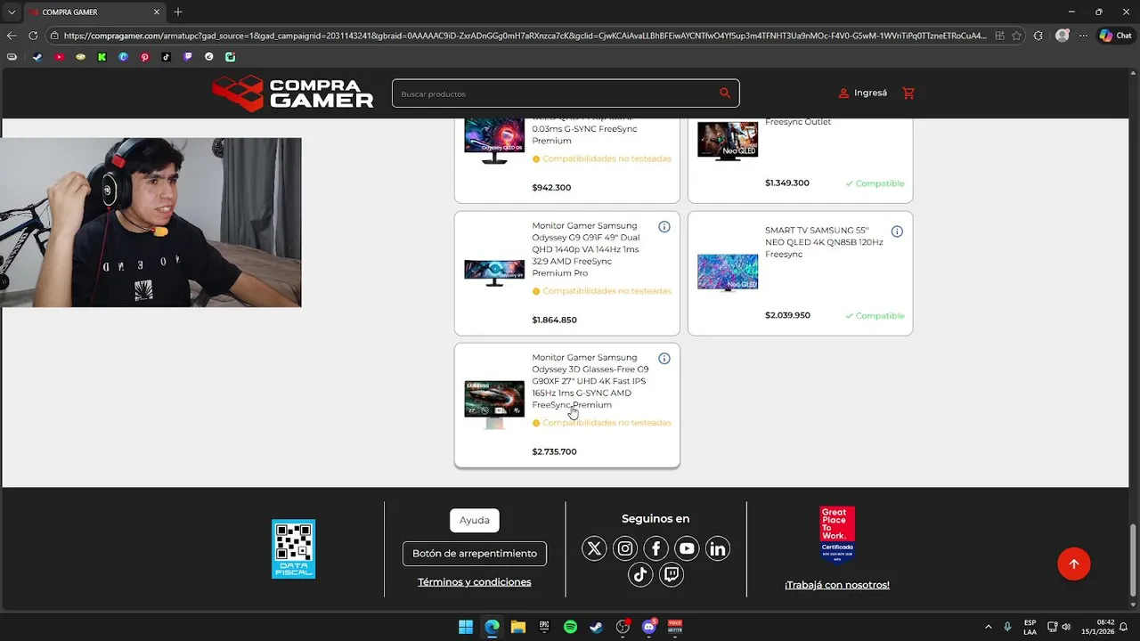Show hidden tray icons chevron
Viewport: 1140px width, 641px height.
pos(988,627)
